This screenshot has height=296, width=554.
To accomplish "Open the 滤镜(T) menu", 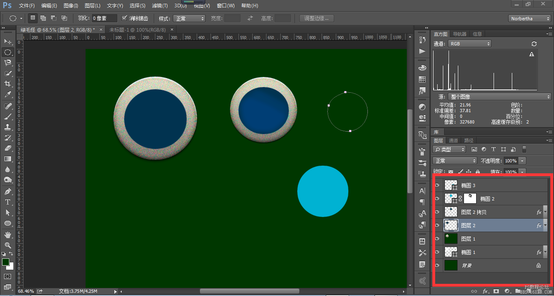I will 160,6.
